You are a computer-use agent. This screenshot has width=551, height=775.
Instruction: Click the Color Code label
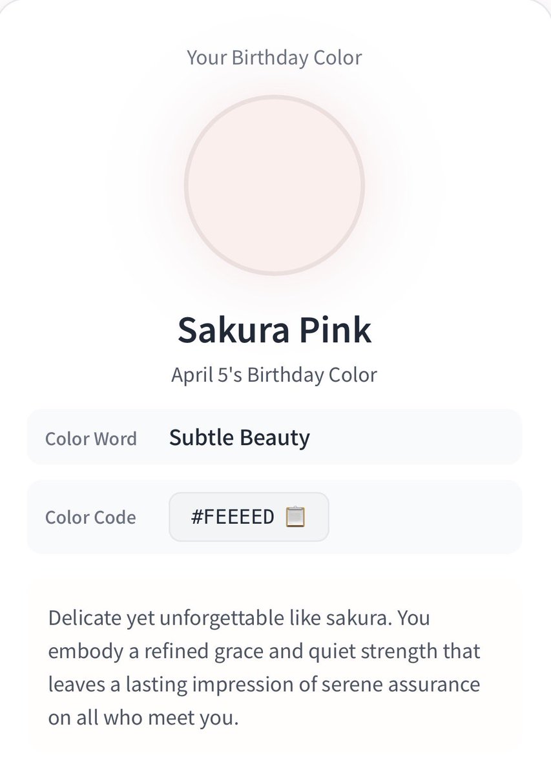(90, 517)
